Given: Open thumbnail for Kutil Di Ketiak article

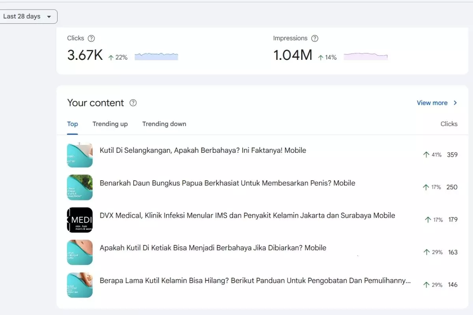Looking at the screenshot, I should [x=80, y=252].
